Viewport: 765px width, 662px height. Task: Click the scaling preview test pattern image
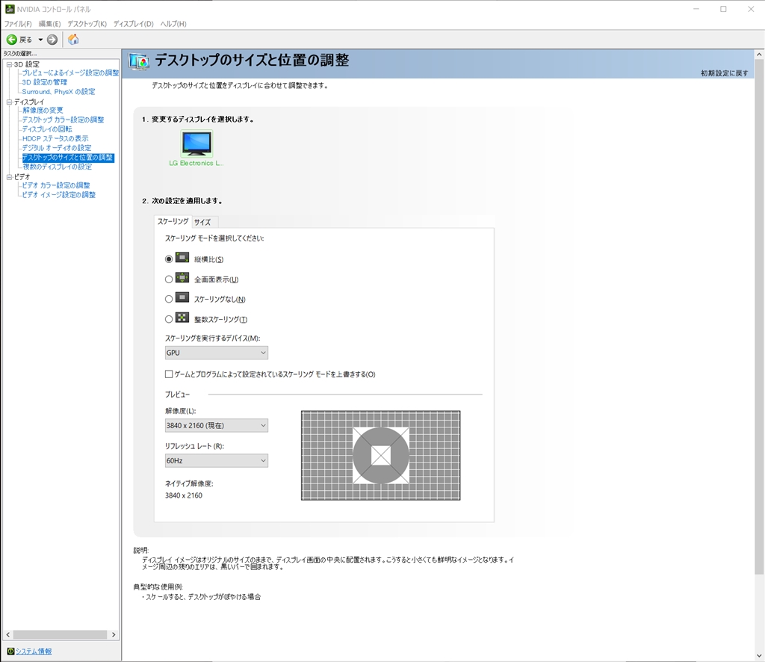[380, 455]
